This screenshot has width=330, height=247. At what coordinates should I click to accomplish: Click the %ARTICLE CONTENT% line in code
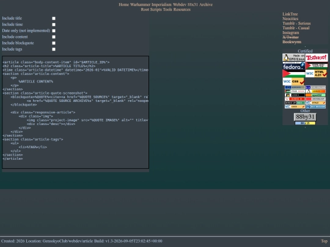click(36, 82)
